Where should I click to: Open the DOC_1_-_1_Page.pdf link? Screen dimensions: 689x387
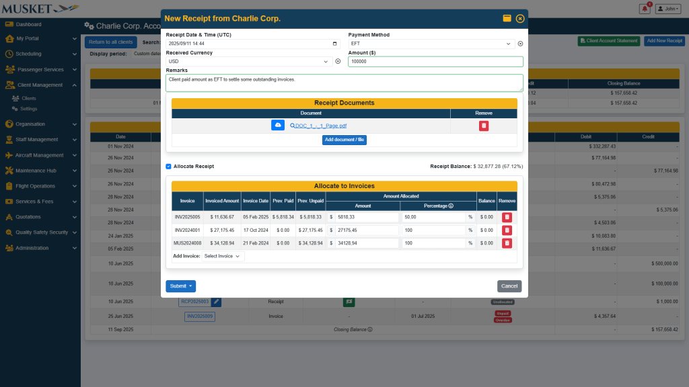coord(320,126)
